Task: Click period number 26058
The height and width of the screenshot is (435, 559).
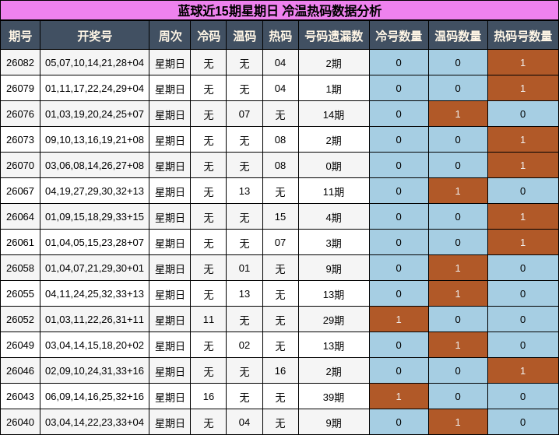Action: pos(20,268)
